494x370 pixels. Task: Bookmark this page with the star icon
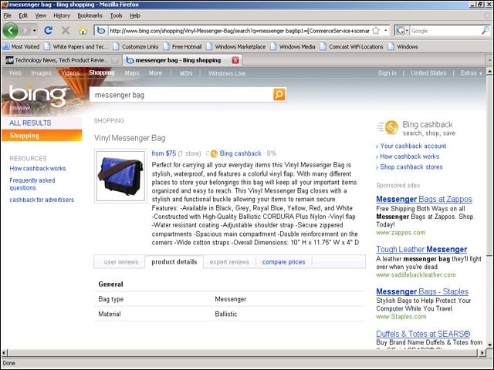[x=376, y=31]
